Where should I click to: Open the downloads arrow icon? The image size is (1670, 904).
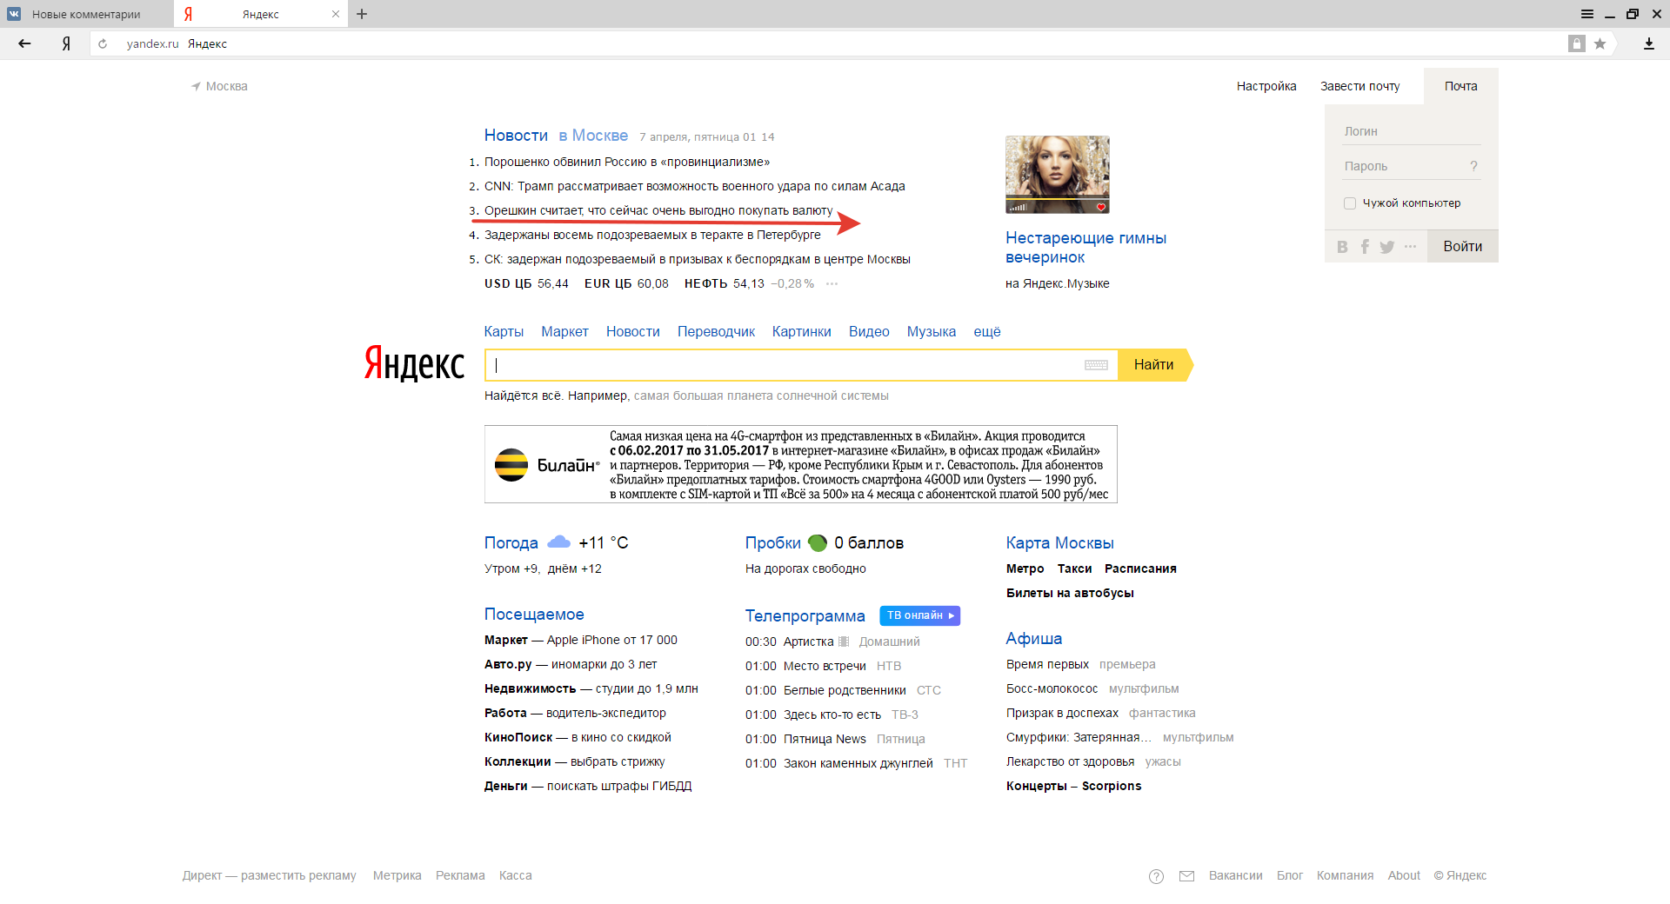click(1648, 43)
